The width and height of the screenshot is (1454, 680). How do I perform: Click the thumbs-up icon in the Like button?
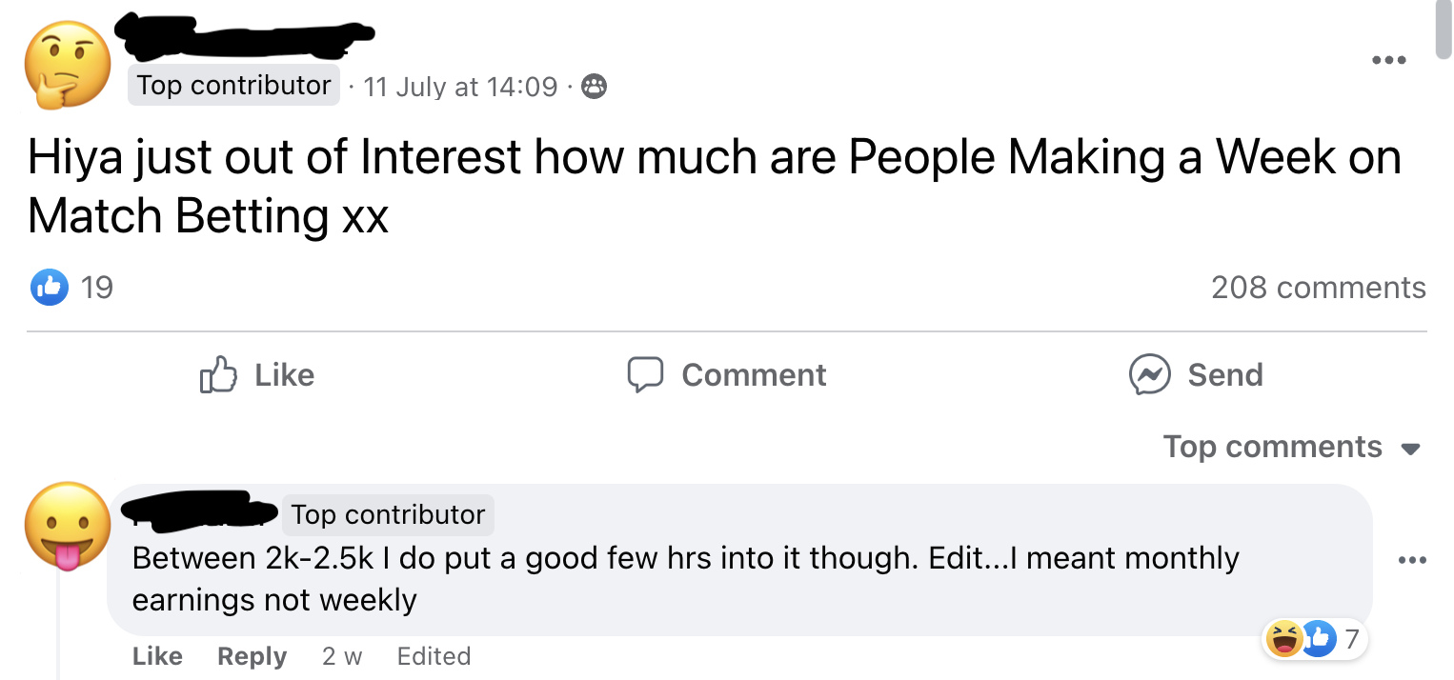(x=218, y=375)
